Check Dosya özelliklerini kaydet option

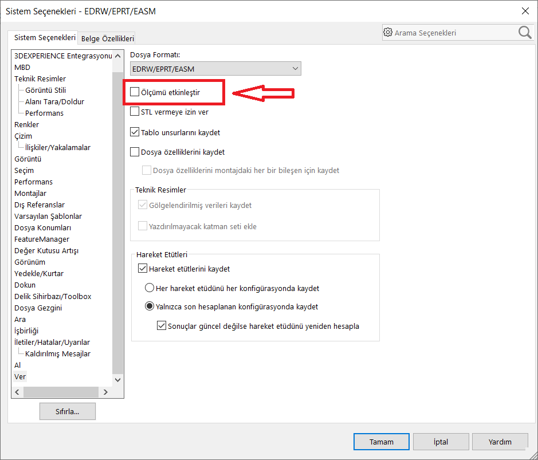pos(135,152)
